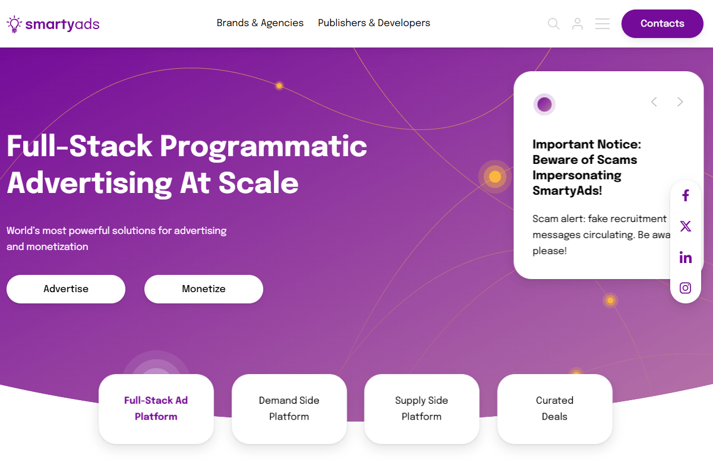Select the Supply Side Platform tab
The width and height of the screenshot is (713, 475).
[422, 408]
